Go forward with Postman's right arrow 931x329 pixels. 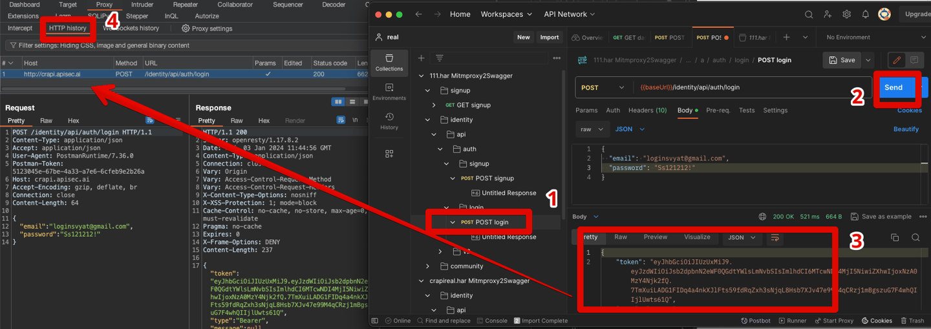click(438, 14)
